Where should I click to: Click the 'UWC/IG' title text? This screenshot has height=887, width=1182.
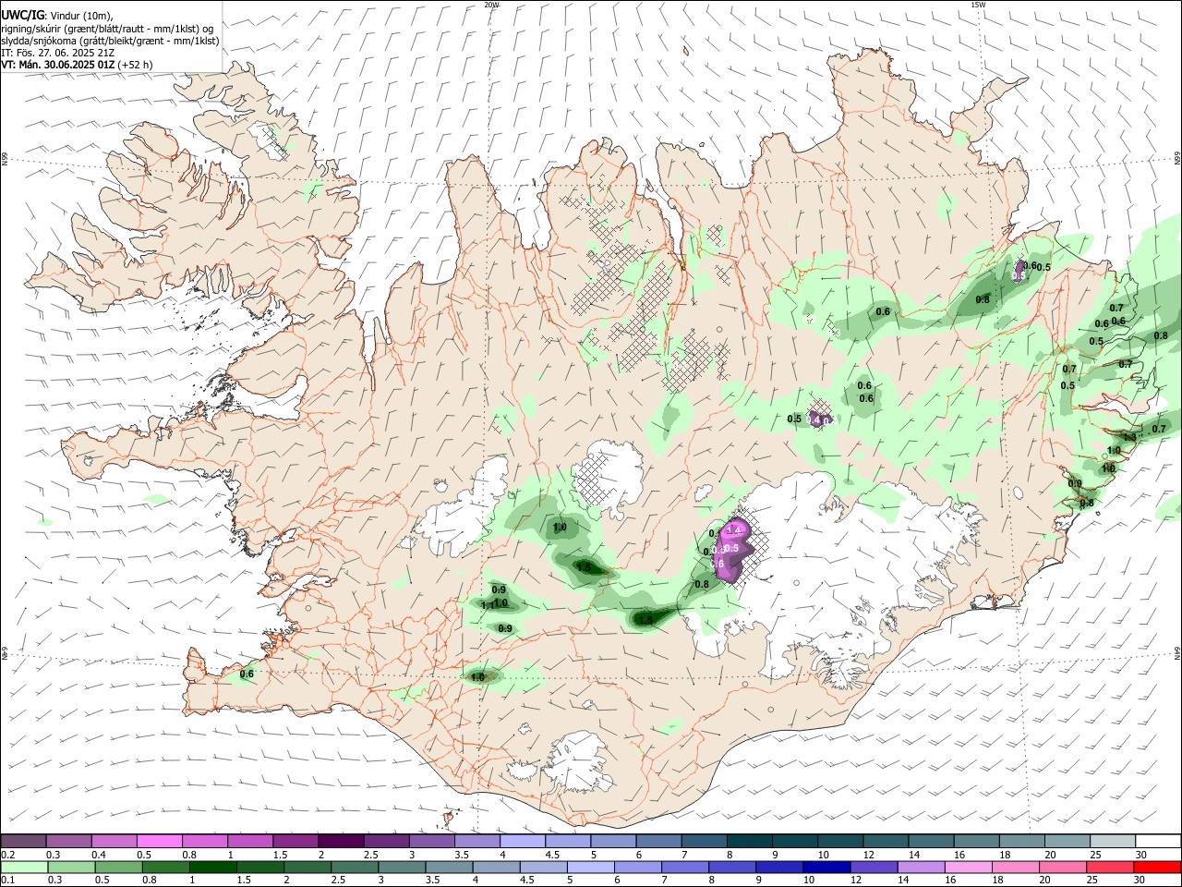click(x=22, y=15)
